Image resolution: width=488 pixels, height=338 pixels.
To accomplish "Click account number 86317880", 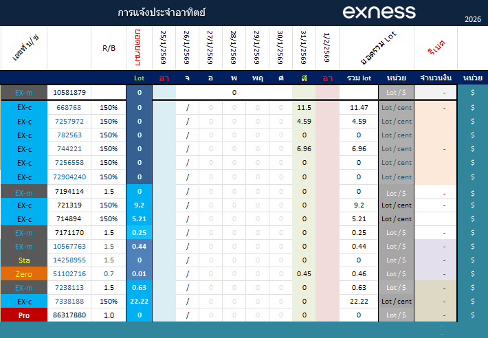I will tap(69, 315).
